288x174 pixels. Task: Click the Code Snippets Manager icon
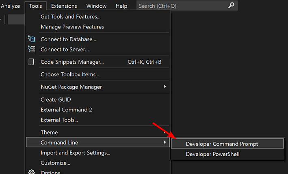coord(31,62)
